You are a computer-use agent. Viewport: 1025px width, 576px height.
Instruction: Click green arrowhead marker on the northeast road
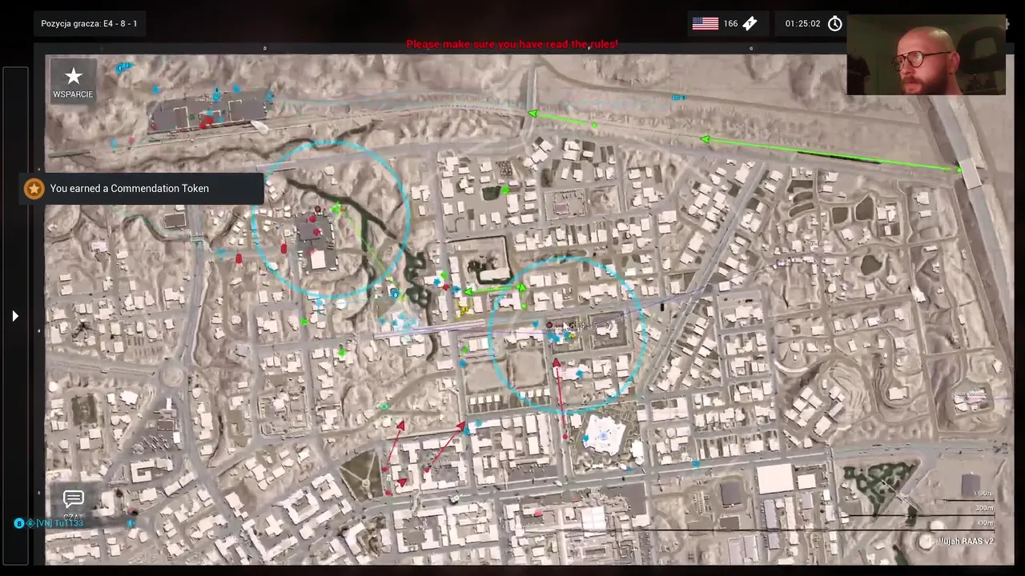pyautogui.click(x=705, y=140)
